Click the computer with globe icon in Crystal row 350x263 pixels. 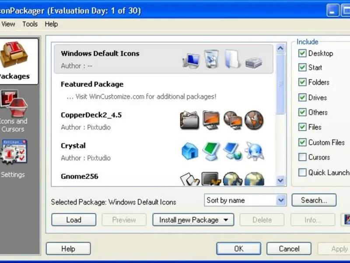tap(233, 151)
